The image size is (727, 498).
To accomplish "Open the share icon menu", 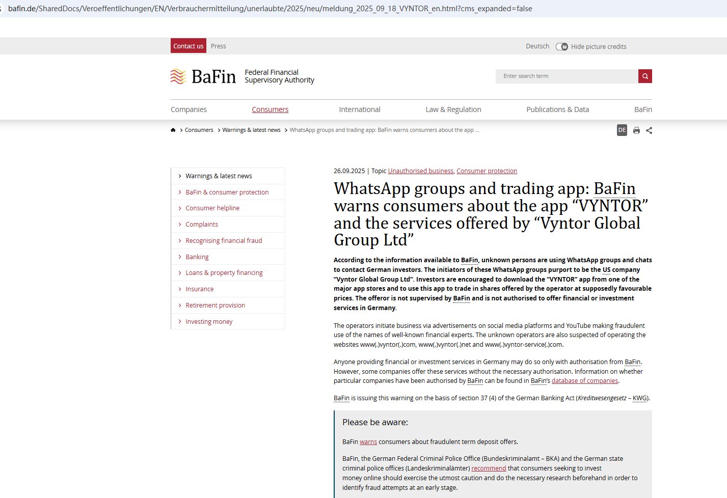I will [x=649, y=130].
